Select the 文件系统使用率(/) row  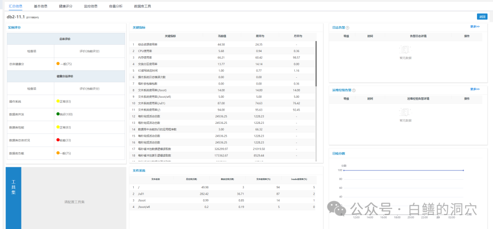tap(223, 110)
